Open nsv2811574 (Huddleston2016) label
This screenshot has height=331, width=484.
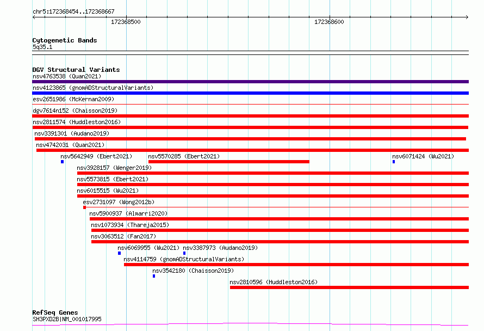[x=77, y=122]
